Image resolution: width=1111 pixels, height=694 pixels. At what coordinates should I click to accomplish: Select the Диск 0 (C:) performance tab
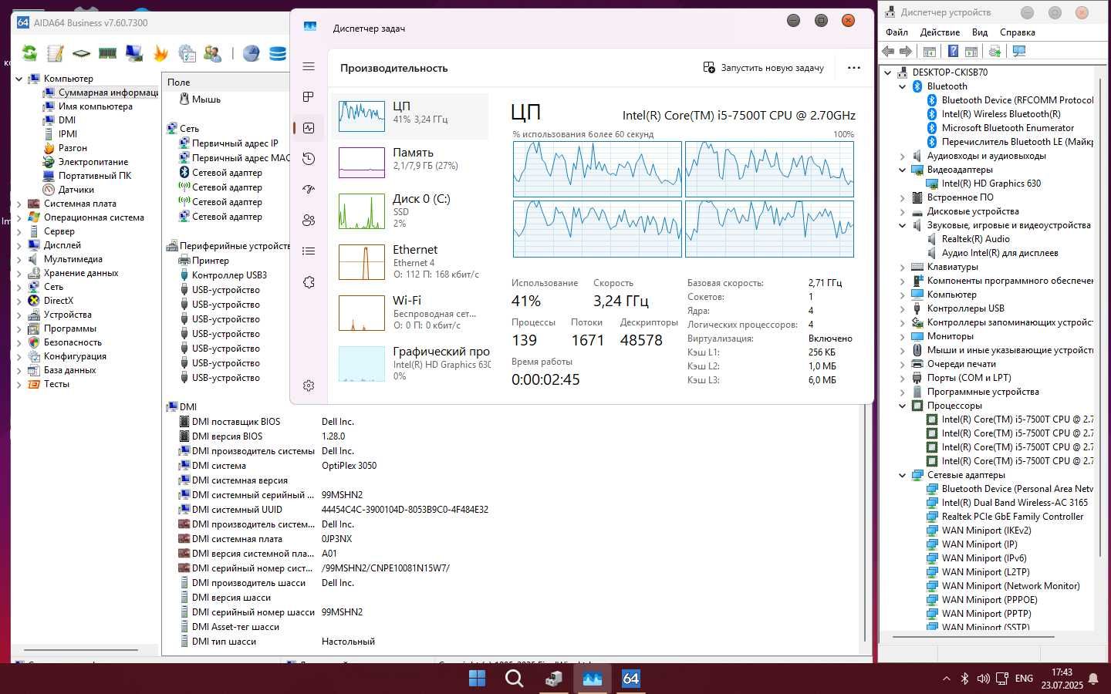(411, 211)
